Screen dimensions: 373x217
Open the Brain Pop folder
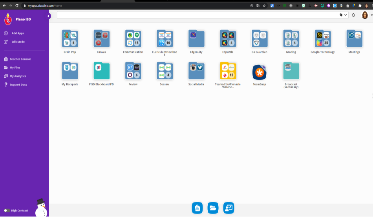(70, 39)
